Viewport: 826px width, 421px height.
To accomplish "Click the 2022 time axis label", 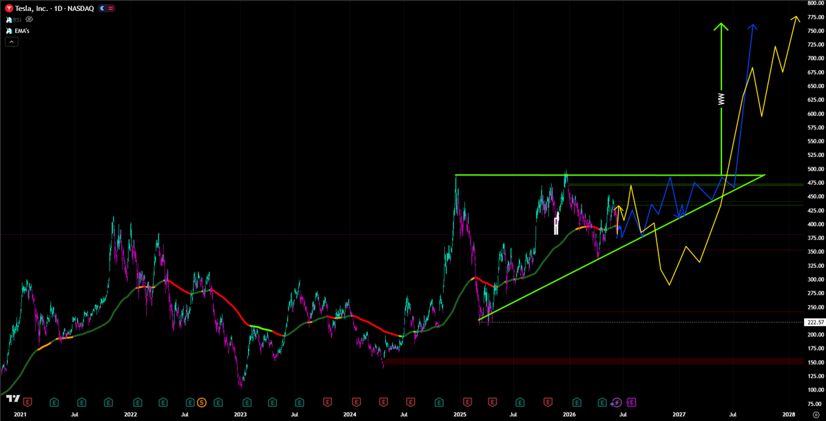I will pos(131,415).
